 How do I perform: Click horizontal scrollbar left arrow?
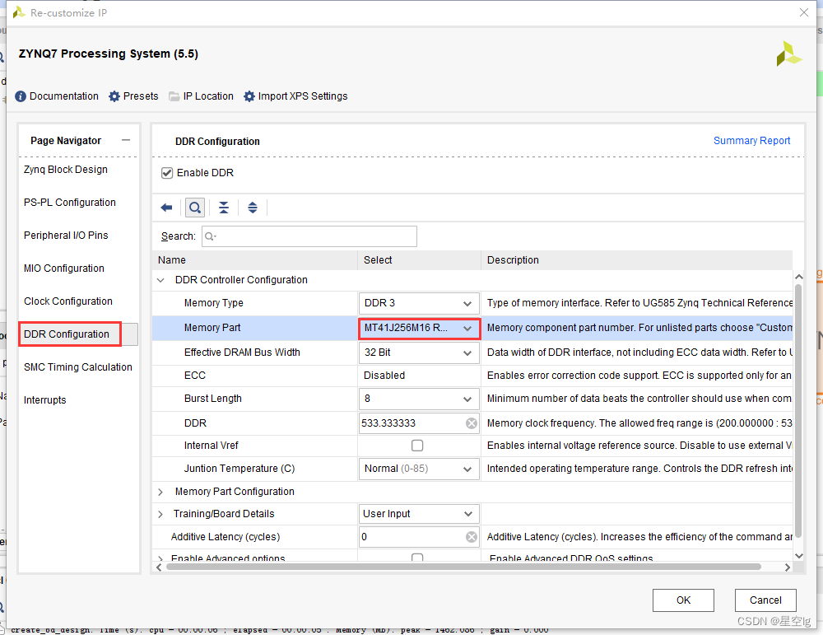(159, 567)
